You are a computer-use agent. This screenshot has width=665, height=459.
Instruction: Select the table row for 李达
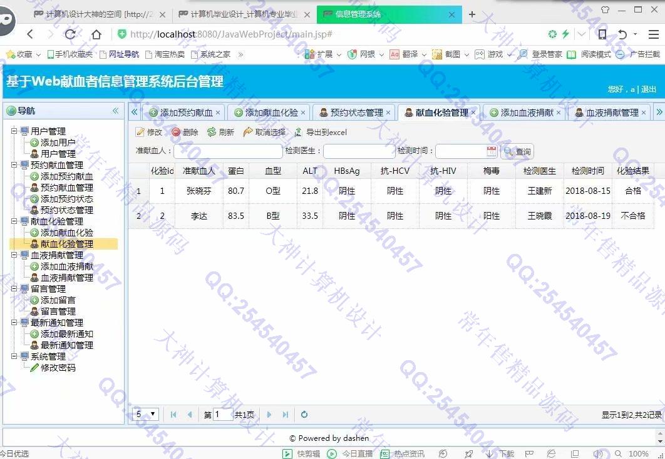point(391,216)
